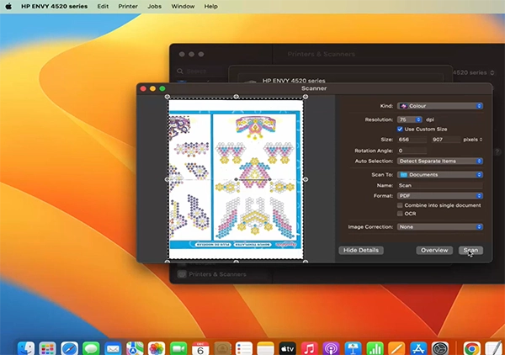This screenshot has height=355, width=505.
Task: Open Pages from the dock
Action: point(396,348)
